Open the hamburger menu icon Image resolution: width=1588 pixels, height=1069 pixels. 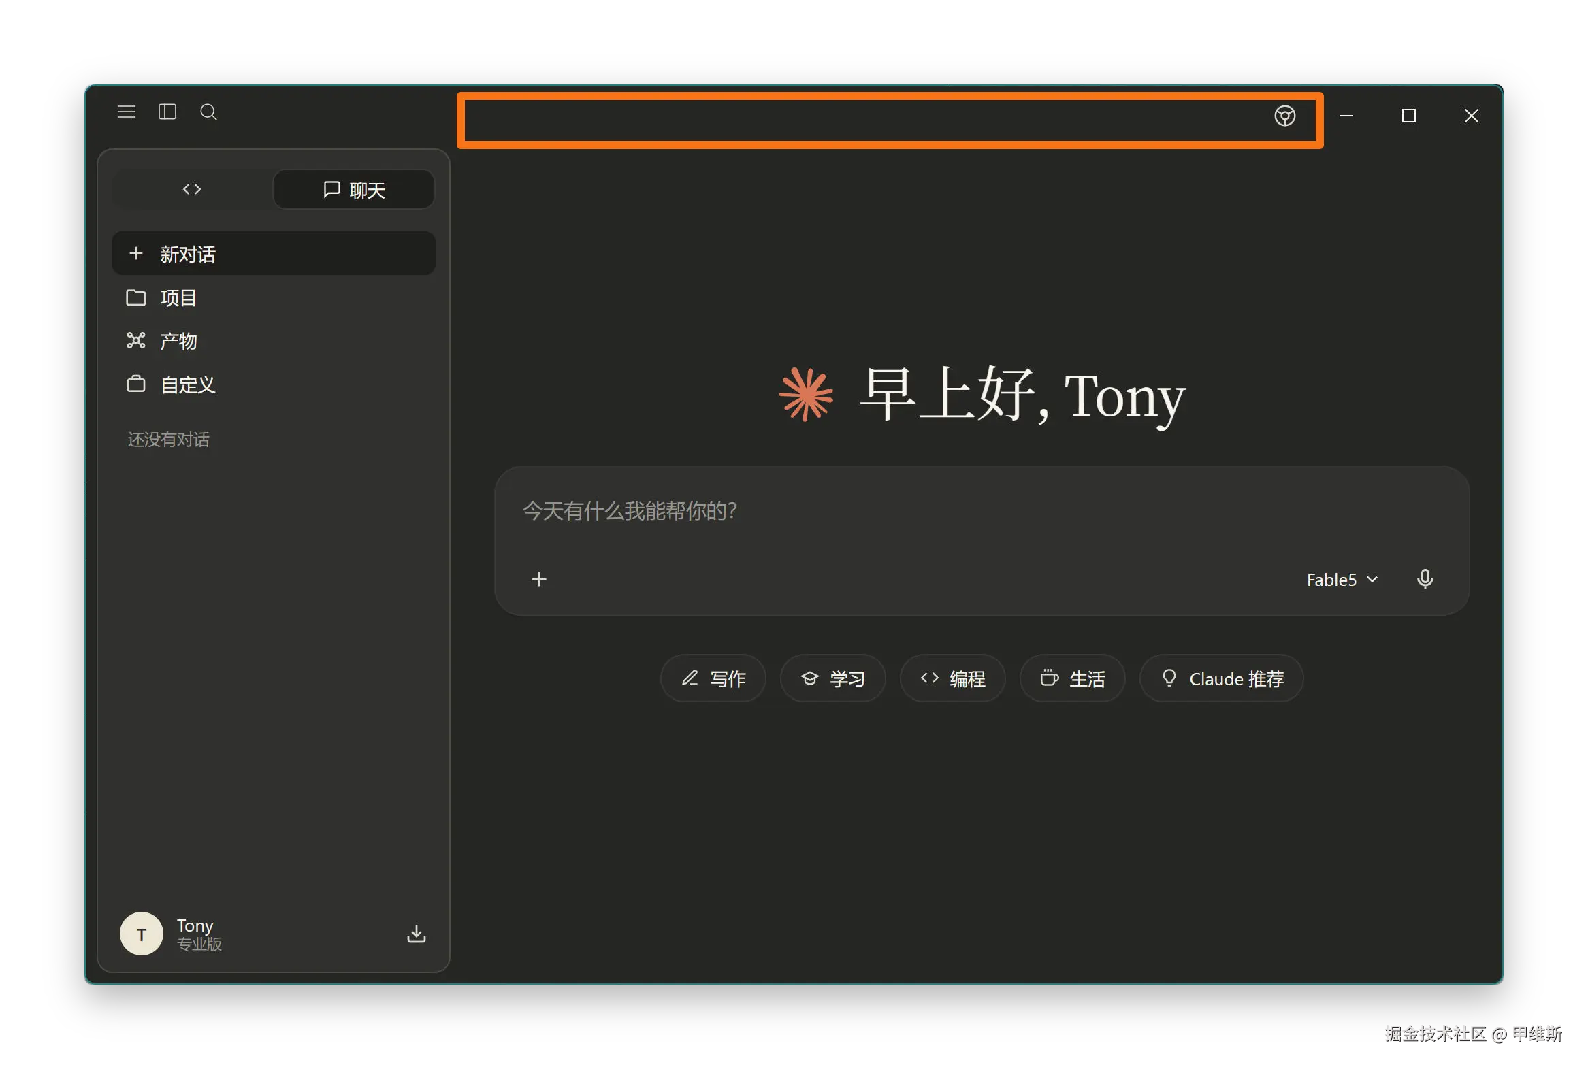[126, 112]
